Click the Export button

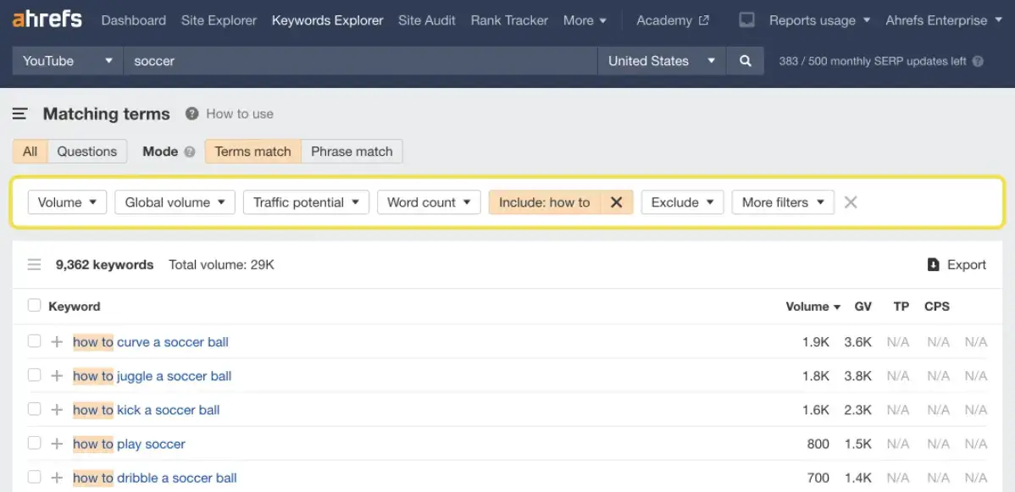tap(957, 264)
